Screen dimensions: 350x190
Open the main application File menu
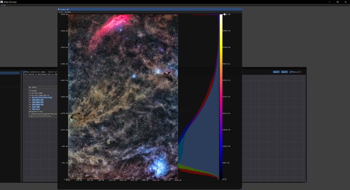(4, 5)
